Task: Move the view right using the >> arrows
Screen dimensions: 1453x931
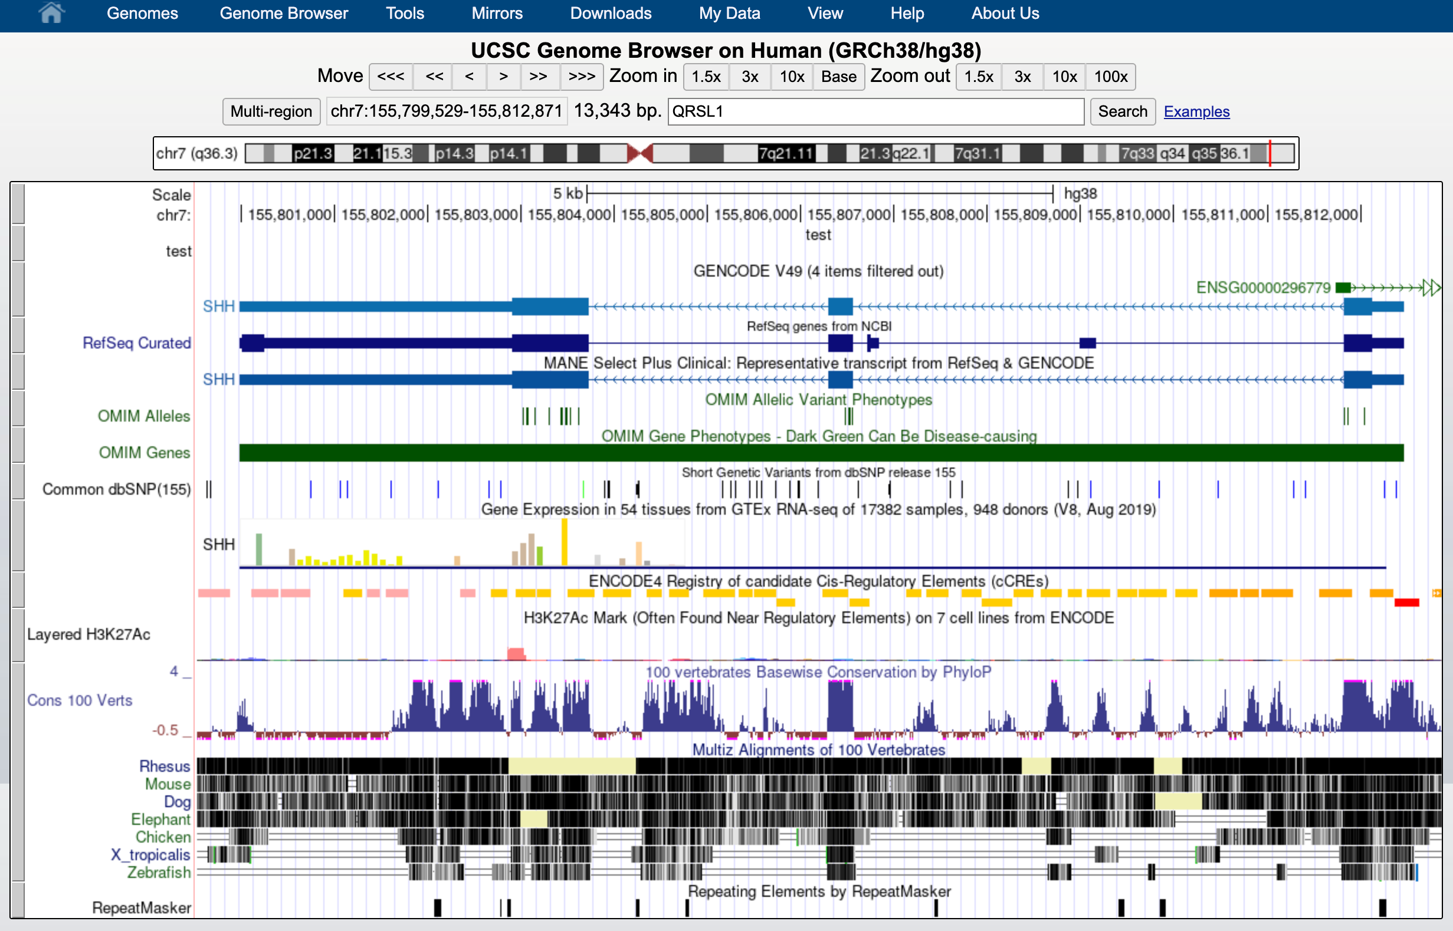Action: (x=539, y=77)
